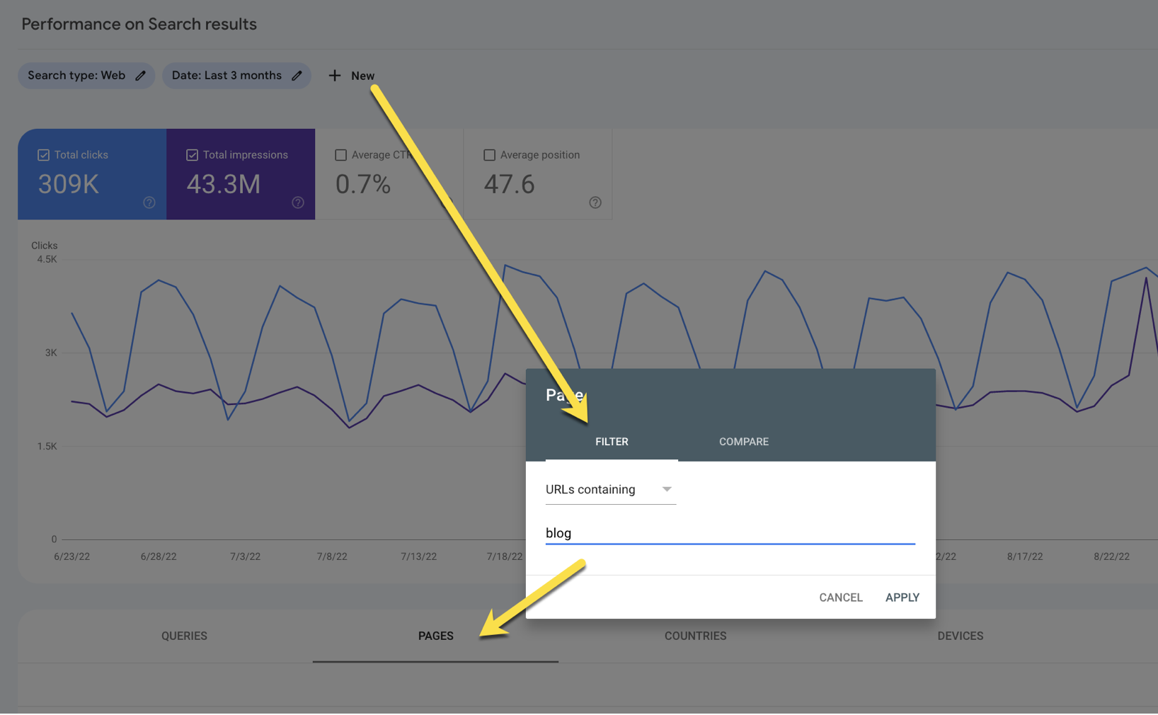Click the pencil icon on Search type chip
The image size is (1158, 715).
point(141,76)
